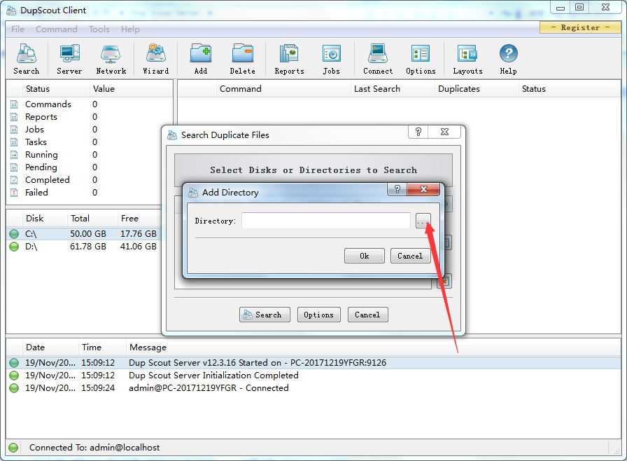This screenshot has height=461, width=627.
Task: Click the help question mark in Search Duplicate Files
Action: [418, 132]
